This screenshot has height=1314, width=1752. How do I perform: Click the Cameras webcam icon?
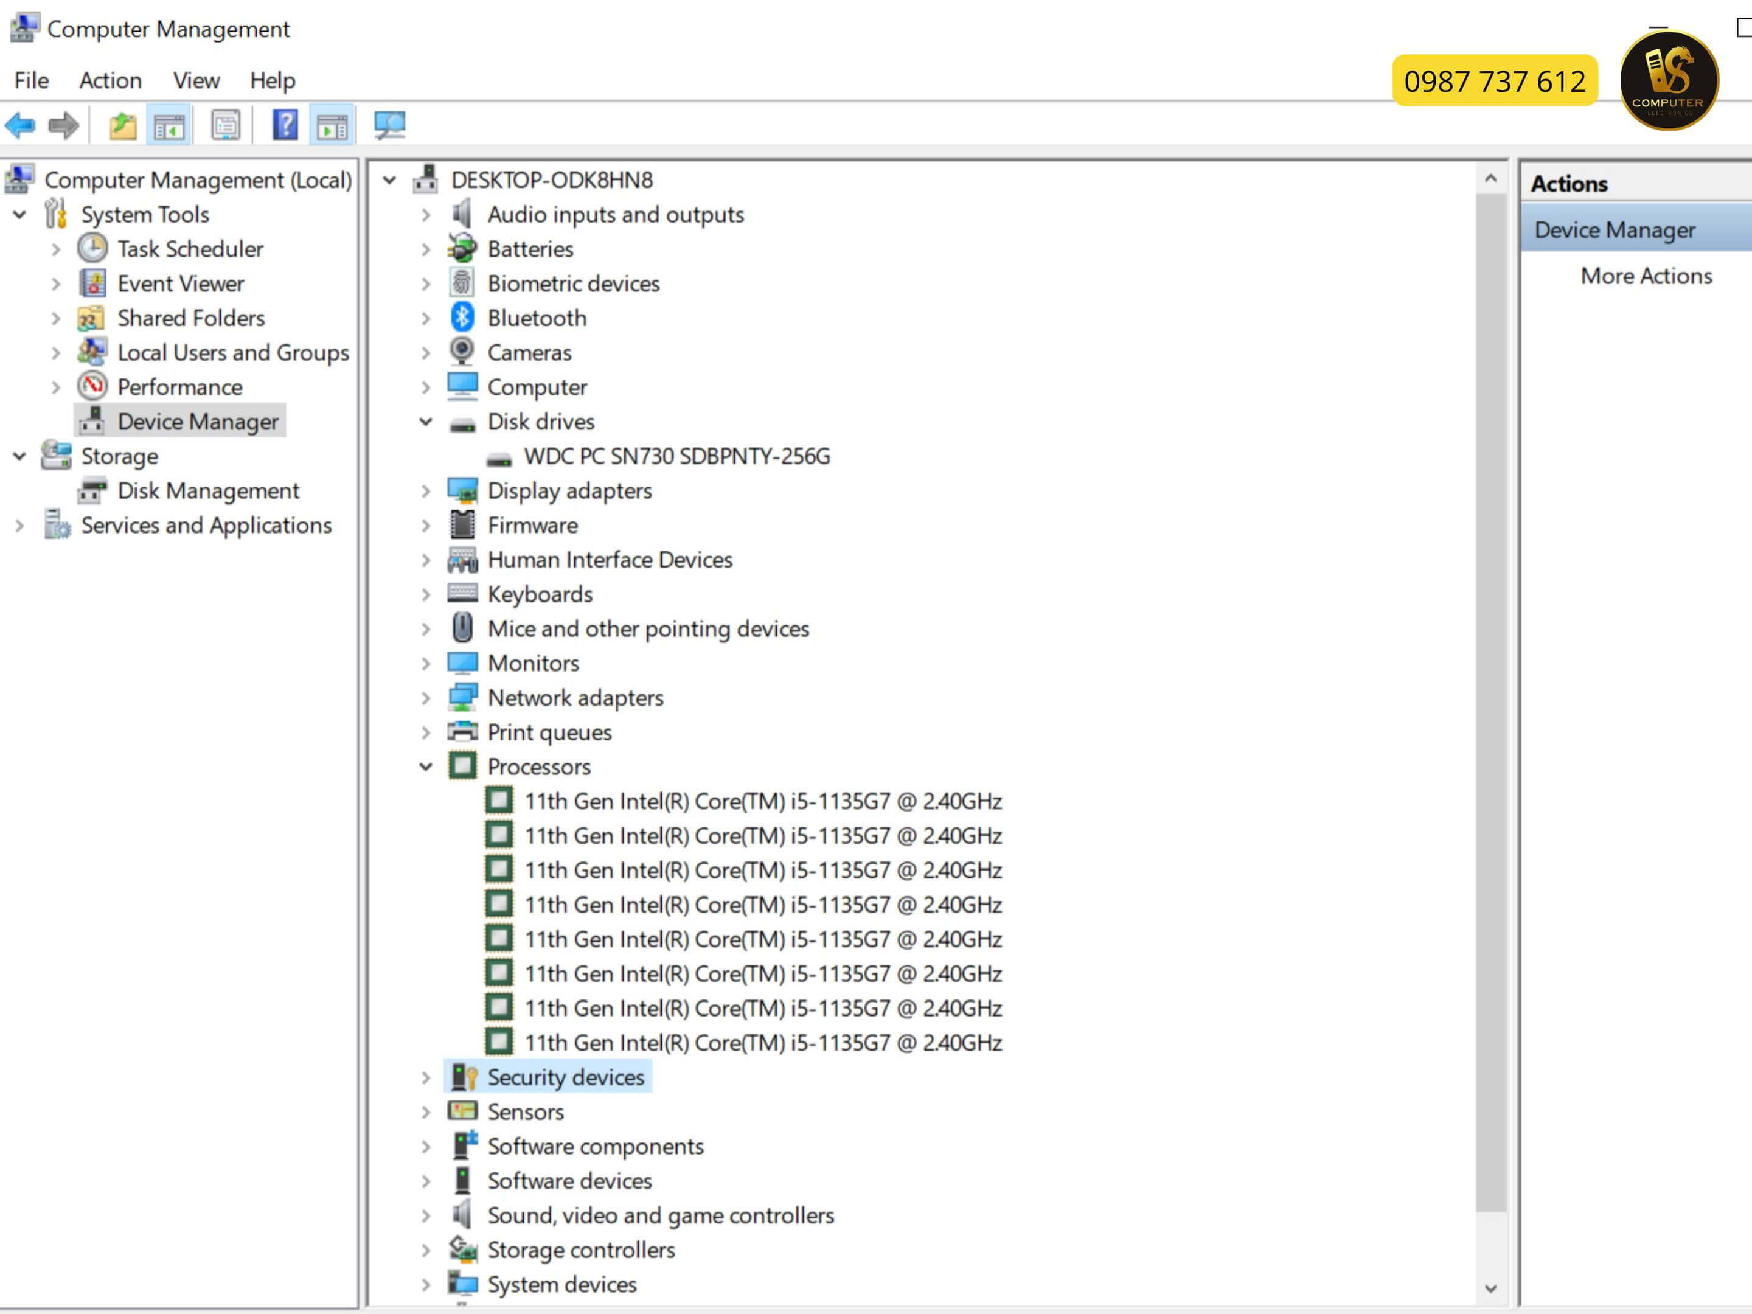pyautogui.click(x=462, y=352)
